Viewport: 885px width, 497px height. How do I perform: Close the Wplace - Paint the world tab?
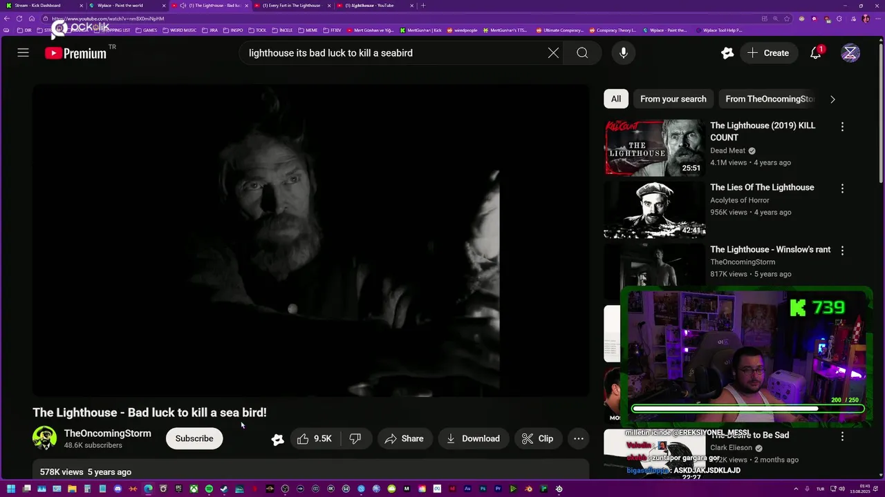164,6
